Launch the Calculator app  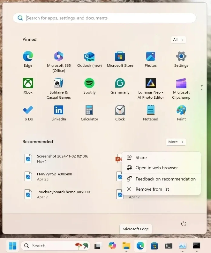tap(89, 113)
